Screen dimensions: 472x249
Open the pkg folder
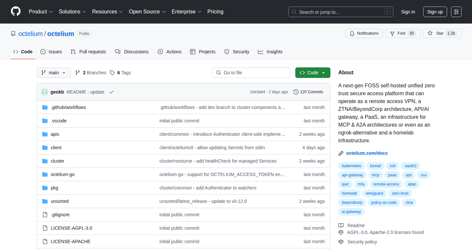coord(54,188)
